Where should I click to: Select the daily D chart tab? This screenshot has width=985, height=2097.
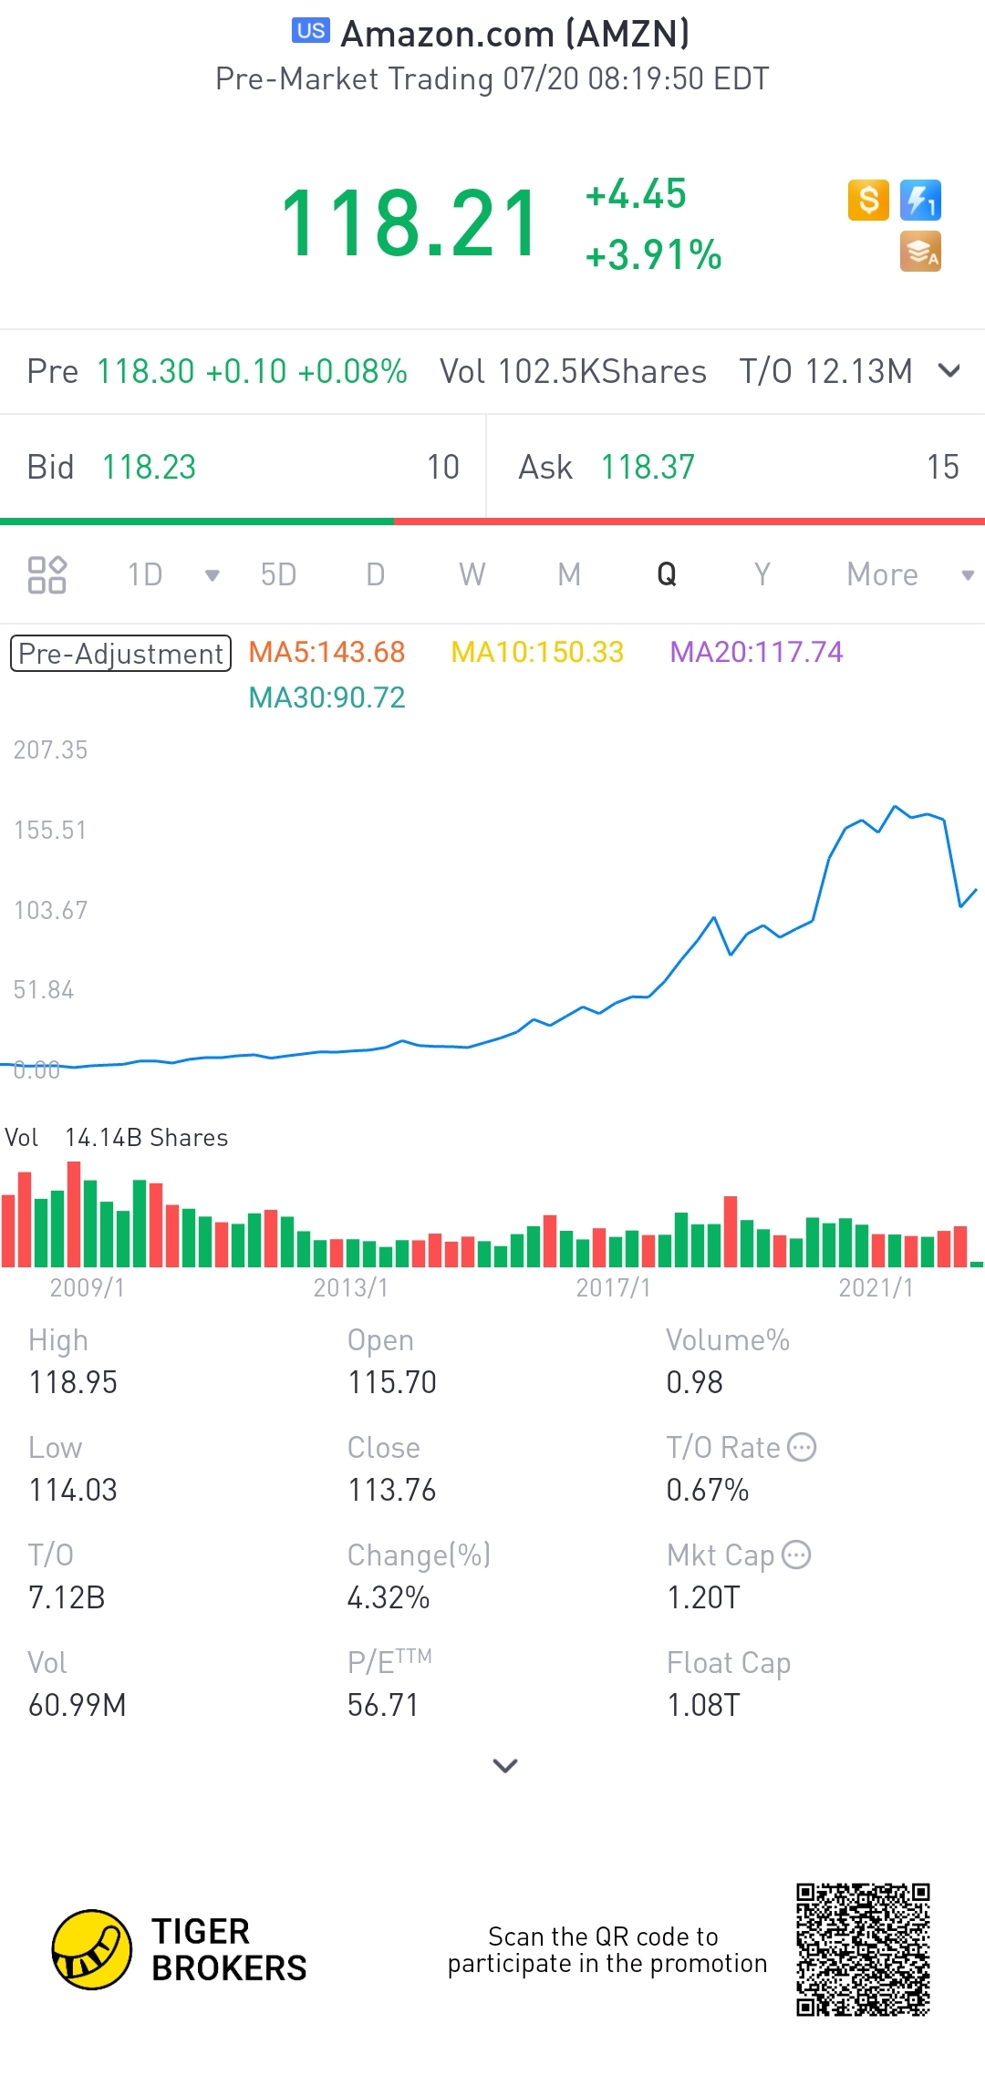click(375, 574)
